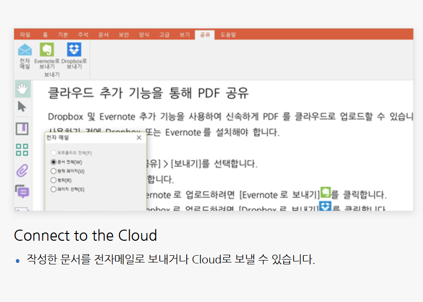Pick the 페이지 선택(S) radio option
Image resolution: width=423 pixels, height=302 pixels.
[x=54, y=189]
